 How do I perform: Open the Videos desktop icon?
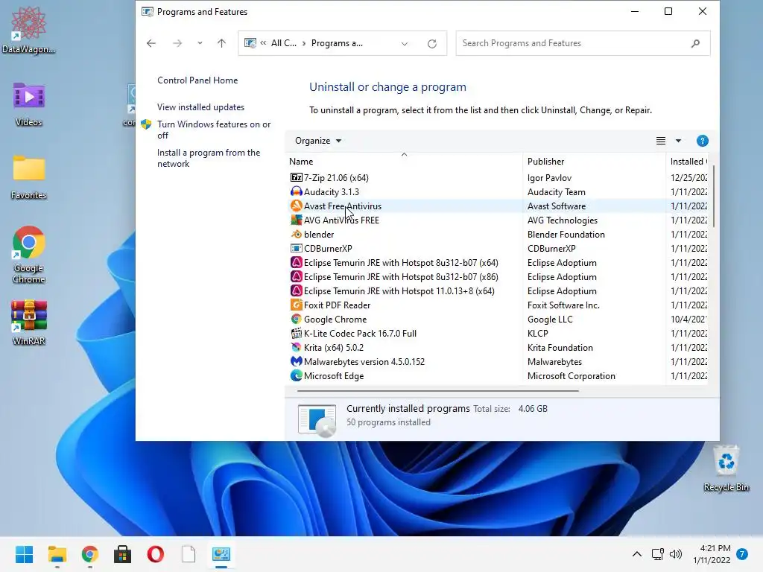[29, 104]
